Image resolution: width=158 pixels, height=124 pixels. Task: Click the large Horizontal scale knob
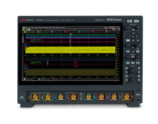pos(128,28)
